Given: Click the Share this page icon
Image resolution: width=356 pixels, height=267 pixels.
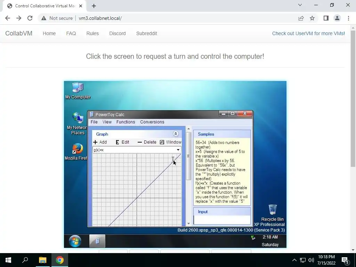Looking at the screenshot, I should [x=301, y=18].
